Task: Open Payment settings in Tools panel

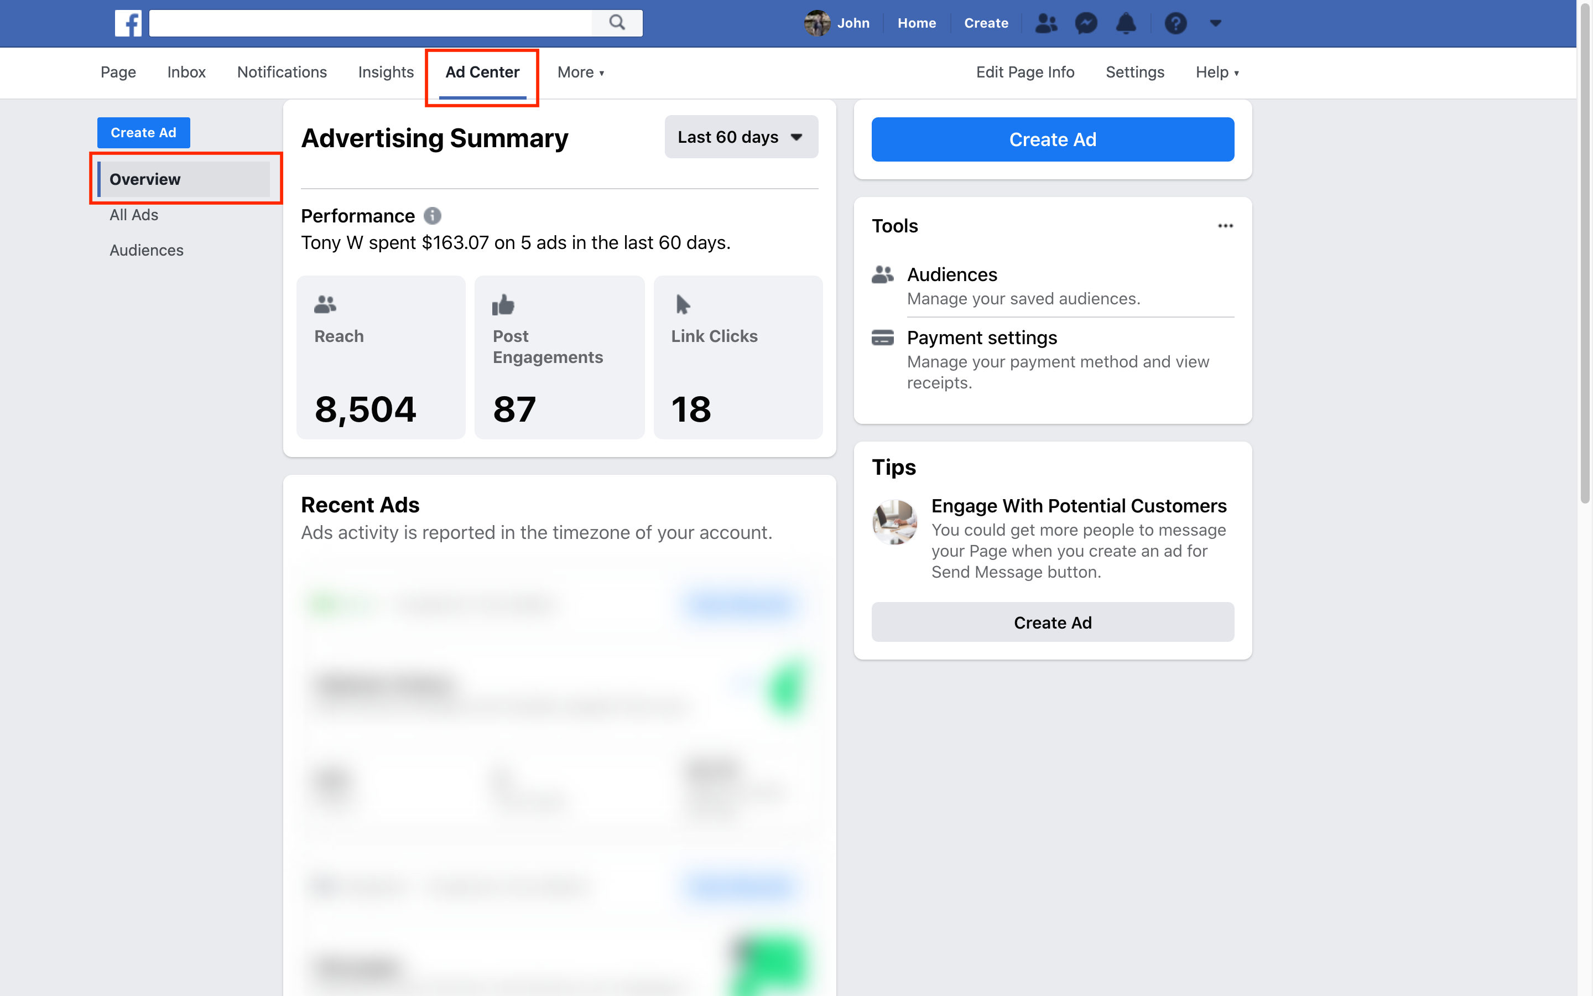Action: (1053, 359)
